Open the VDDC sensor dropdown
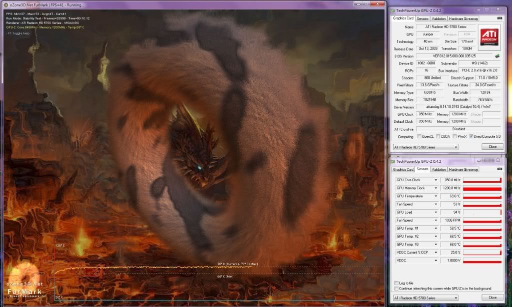This screenshot has width=512, height=307. tap(435, 261)
